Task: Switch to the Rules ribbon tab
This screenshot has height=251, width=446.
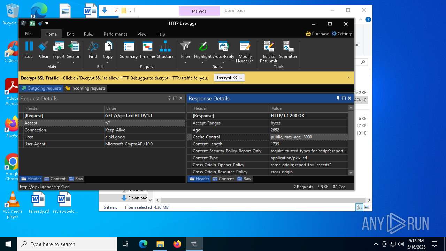Action: pyautogui.click(x=89, y=34)
